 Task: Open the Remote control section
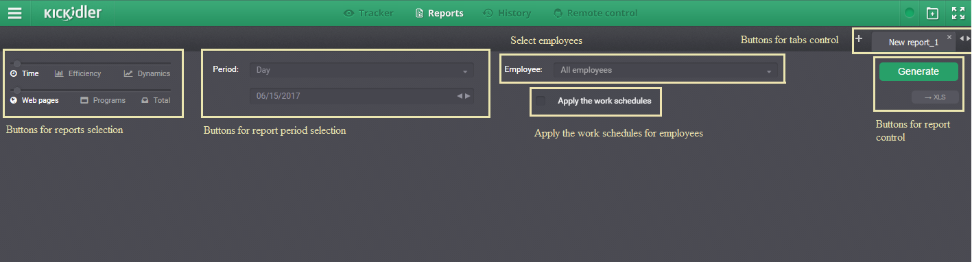595,13
